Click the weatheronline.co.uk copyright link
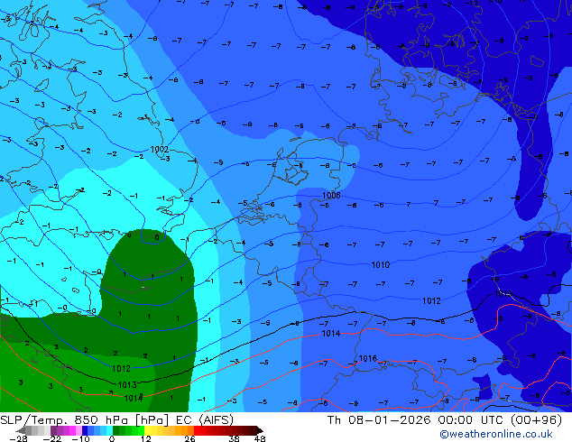The width and height of the screenshot is (572, 442). click(496, 434)
